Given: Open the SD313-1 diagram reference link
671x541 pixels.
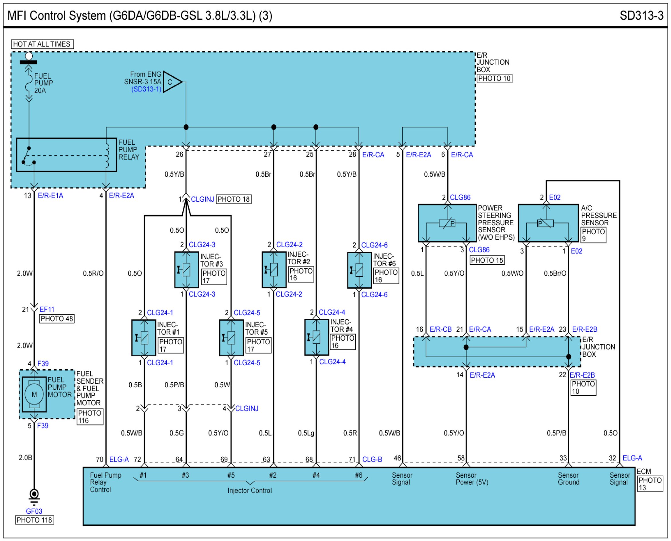Looking at the screenshot, I should 146,89.
